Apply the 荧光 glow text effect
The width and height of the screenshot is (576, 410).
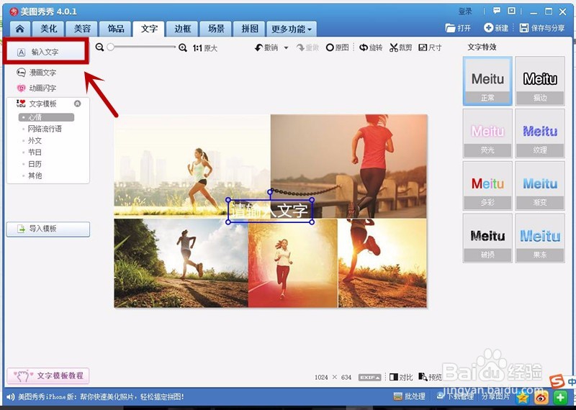487,133
